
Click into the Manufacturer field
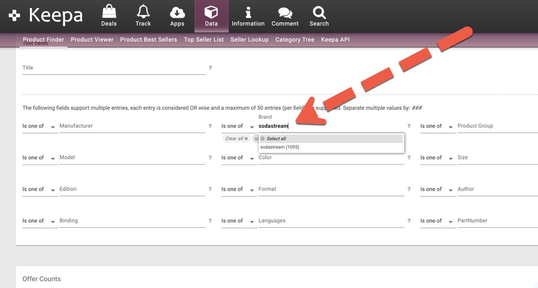[x=132, y=127]
